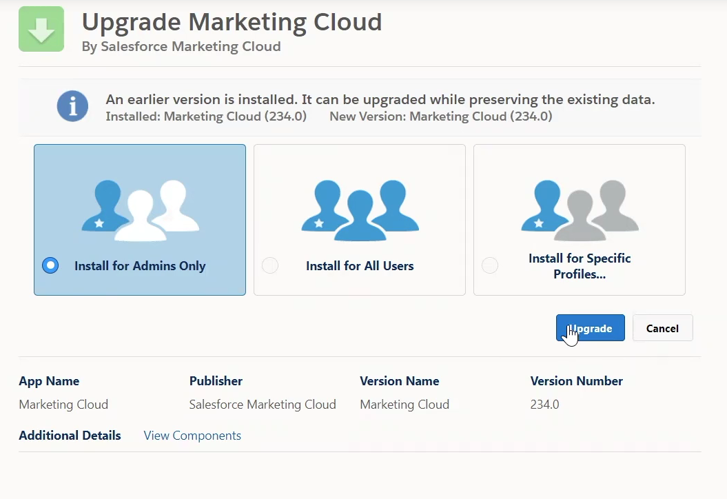
Task: Click the By Salesforce Marketing Cloud subtitle
Action: tap(181, 46)
